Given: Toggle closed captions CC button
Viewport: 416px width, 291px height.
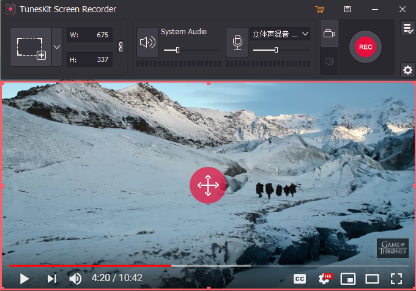Looking at the screenshot, I should click(x=300, y=279).
